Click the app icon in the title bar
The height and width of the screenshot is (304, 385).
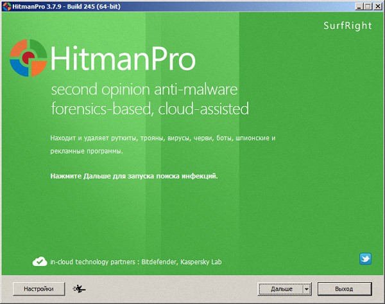click(x=6, y=6)
